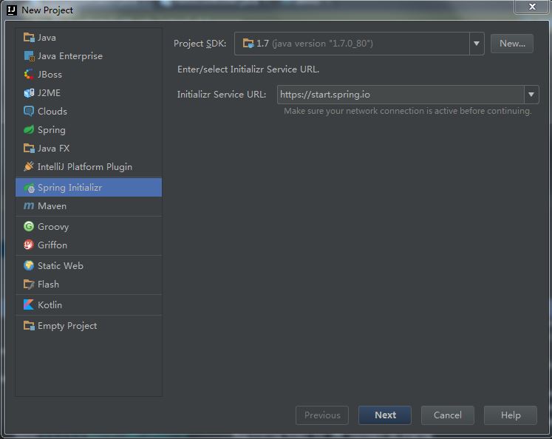
Task: Select the 1.7 Java SDK combo box
Action: [x=359, y=44]
